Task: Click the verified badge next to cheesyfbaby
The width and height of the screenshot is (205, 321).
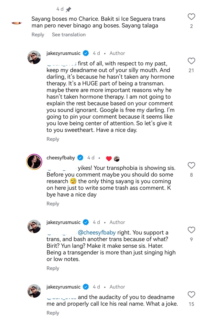Action: pyautogui.click(x=80, y=157)
